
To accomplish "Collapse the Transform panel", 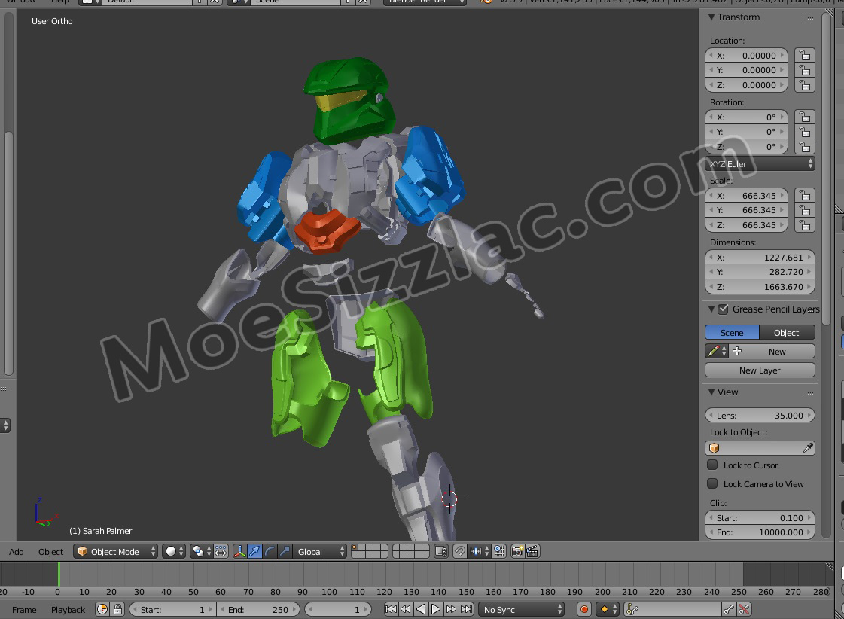I will tap(711, 17).
